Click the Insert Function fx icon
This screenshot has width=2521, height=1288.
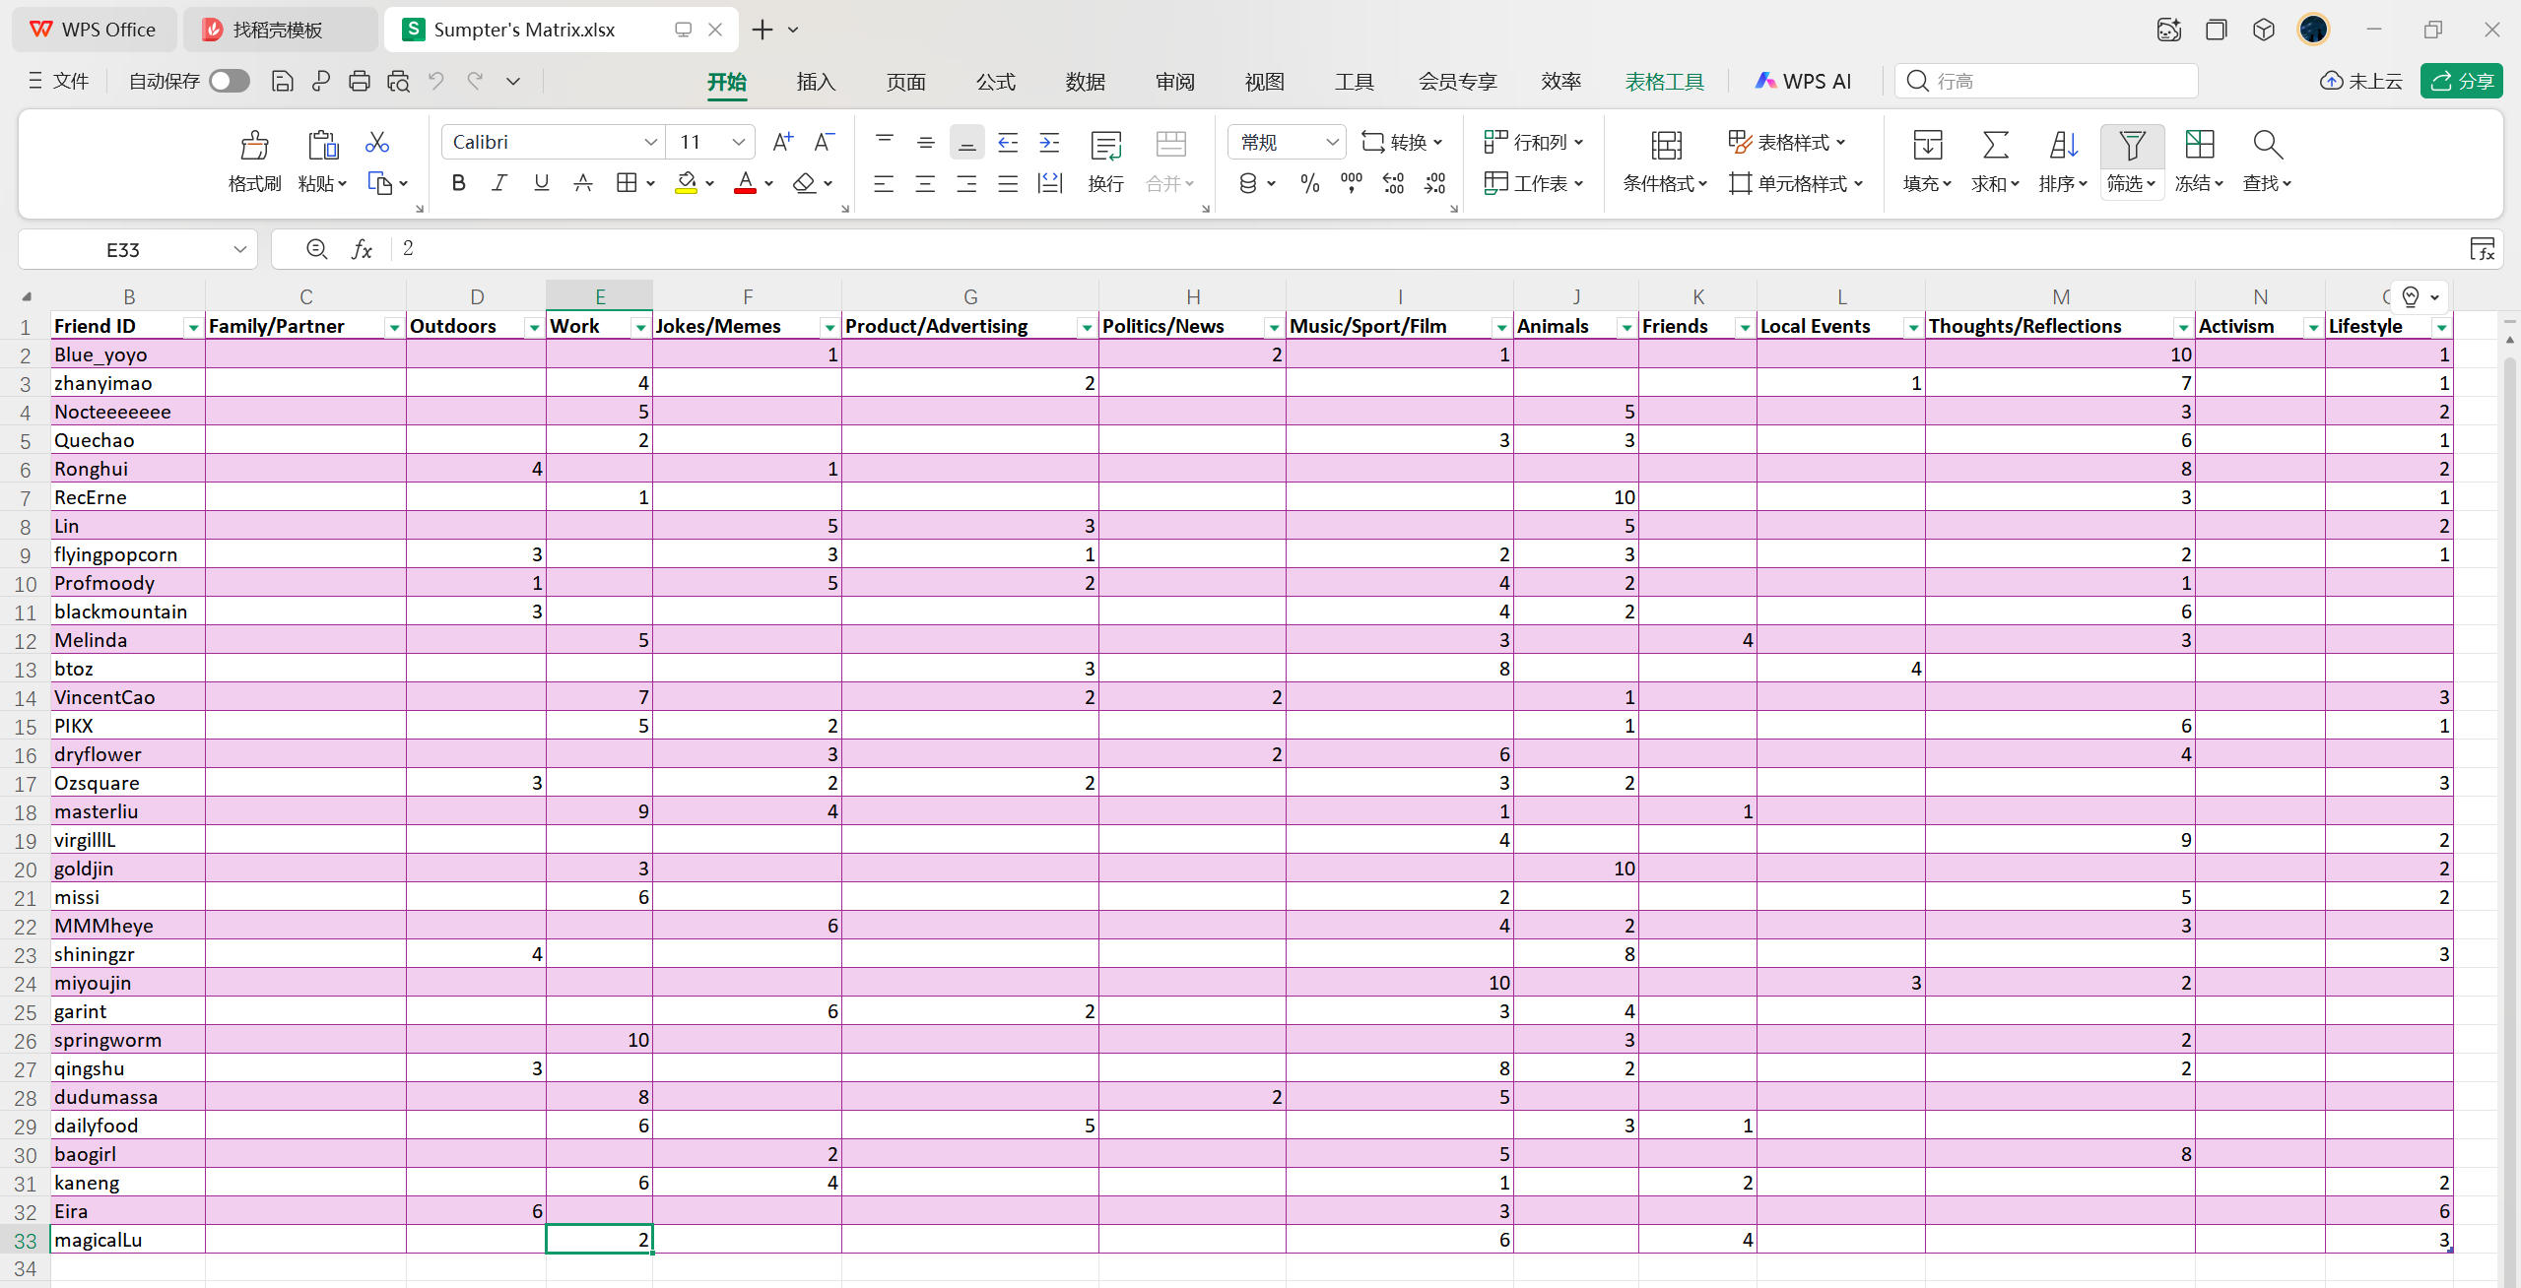click(x=362, y=249)
